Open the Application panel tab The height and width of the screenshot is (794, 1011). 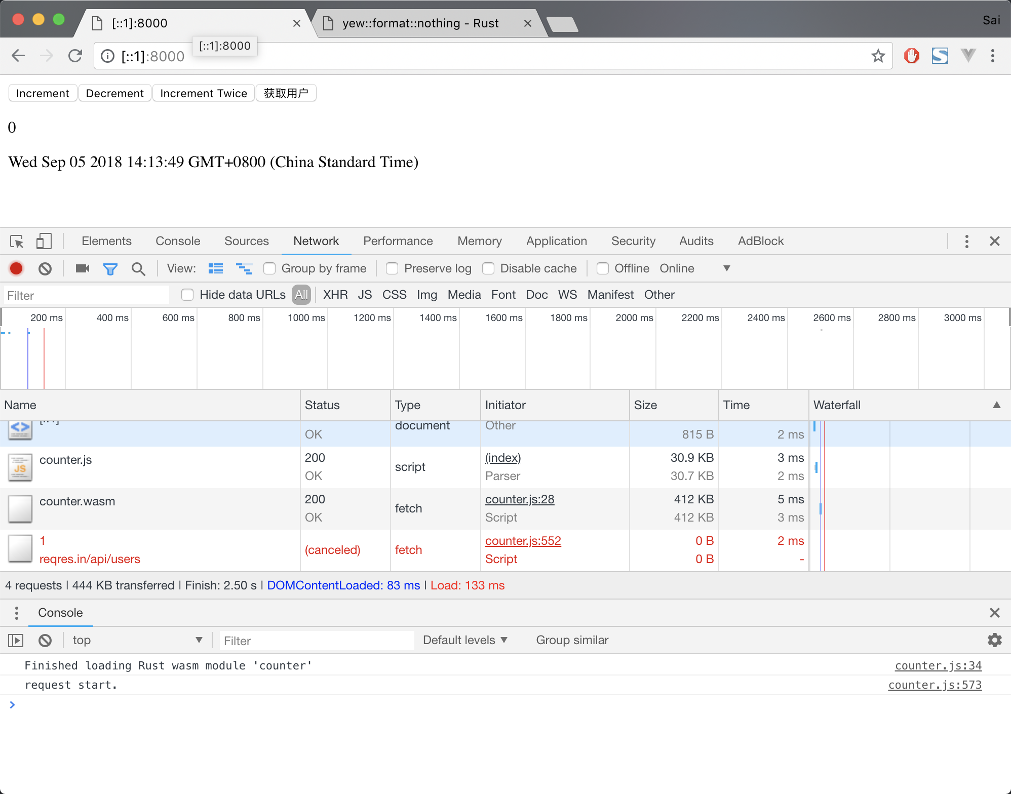tap(556, 241)
